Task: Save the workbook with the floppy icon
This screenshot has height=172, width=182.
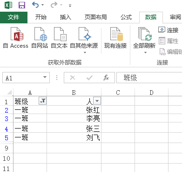Action: coord(22,5)
